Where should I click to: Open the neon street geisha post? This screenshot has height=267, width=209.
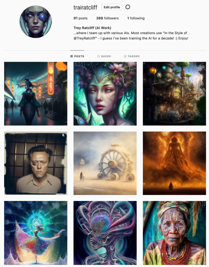36,94
